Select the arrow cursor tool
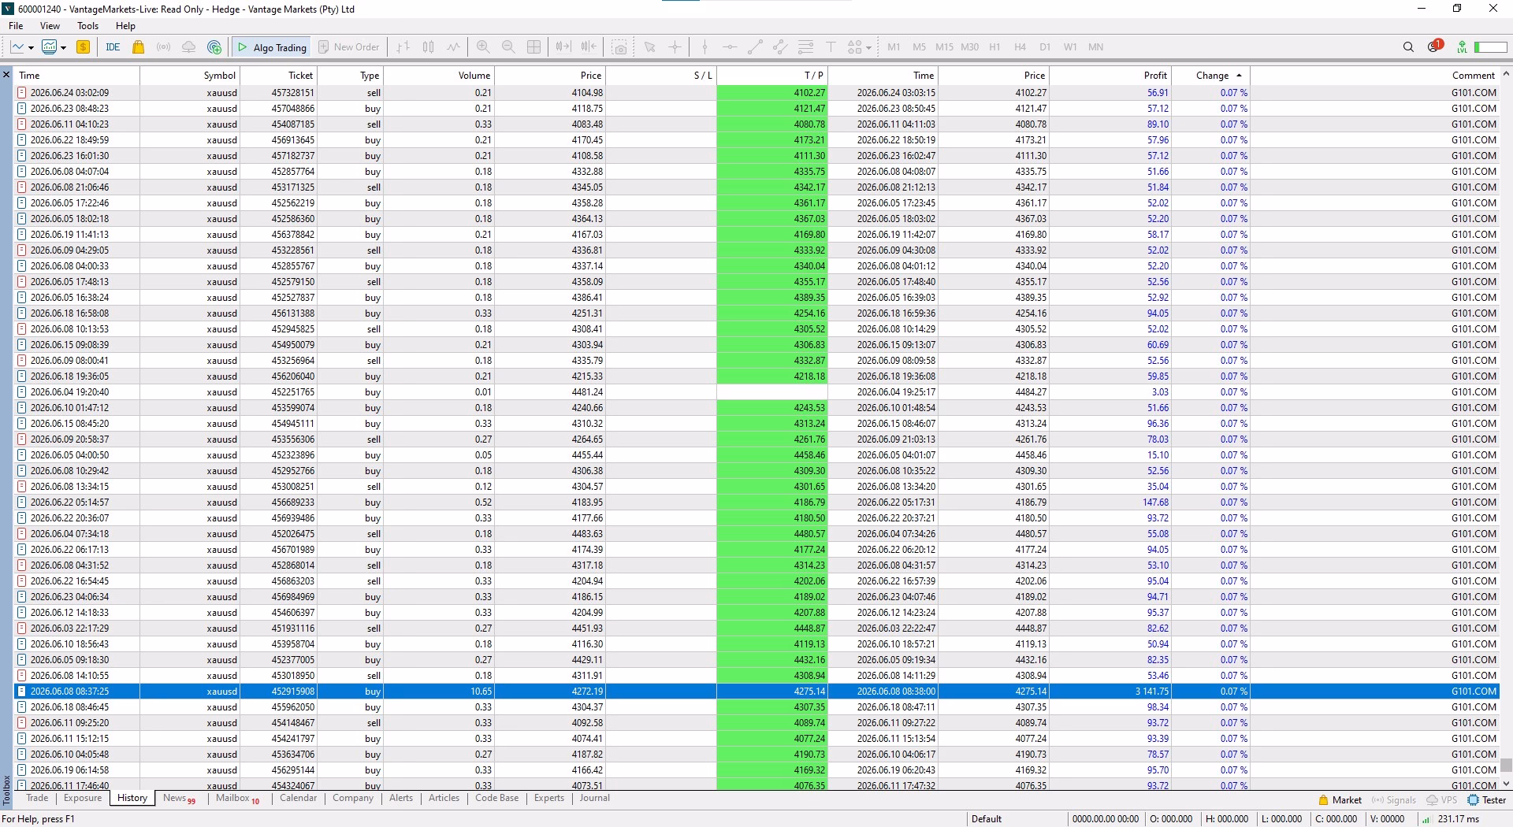Viewport: 1513px width, 827px height. pyautogui.click(x=649, y=47)
